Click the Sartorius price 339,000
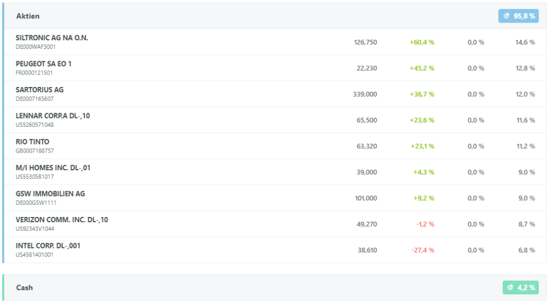The image size is (551, 305). (365, 95)
